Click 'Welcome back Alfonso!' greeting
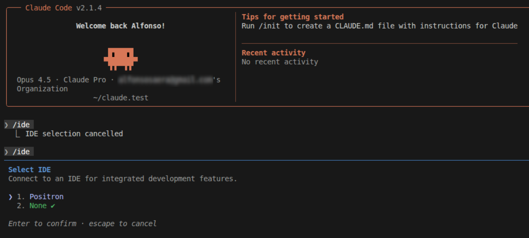 tap(120, 26)
